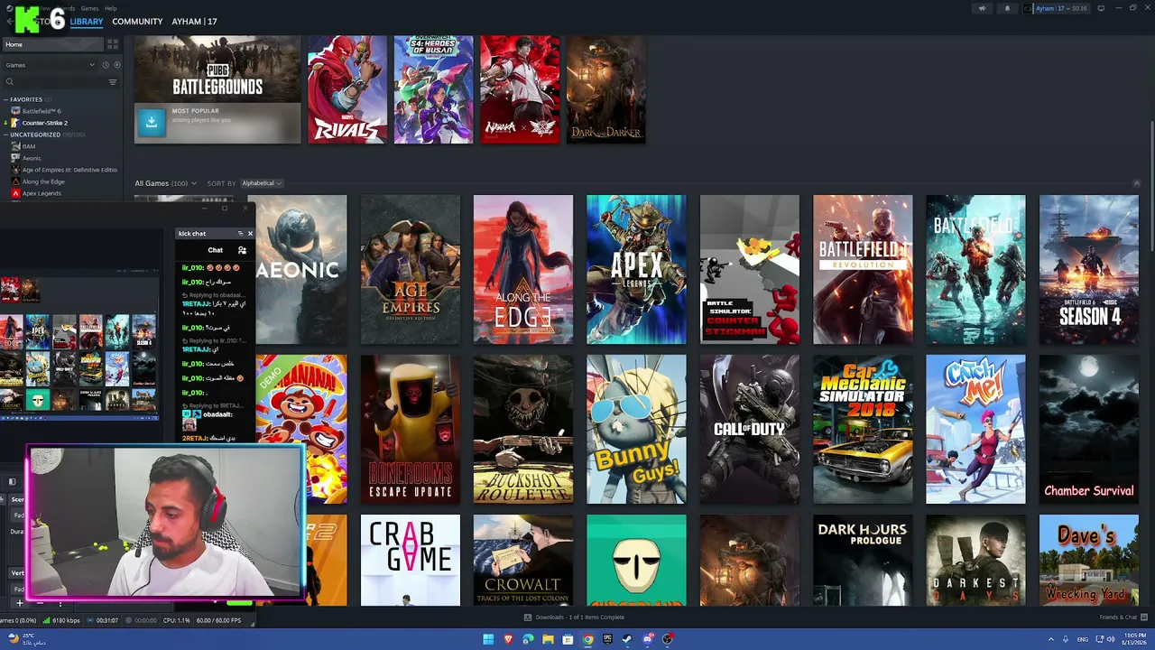Viewport: 1155px width, 650px height.
Task: Select Age of Empires III in sidebar
Action: [x=69, y=170]
